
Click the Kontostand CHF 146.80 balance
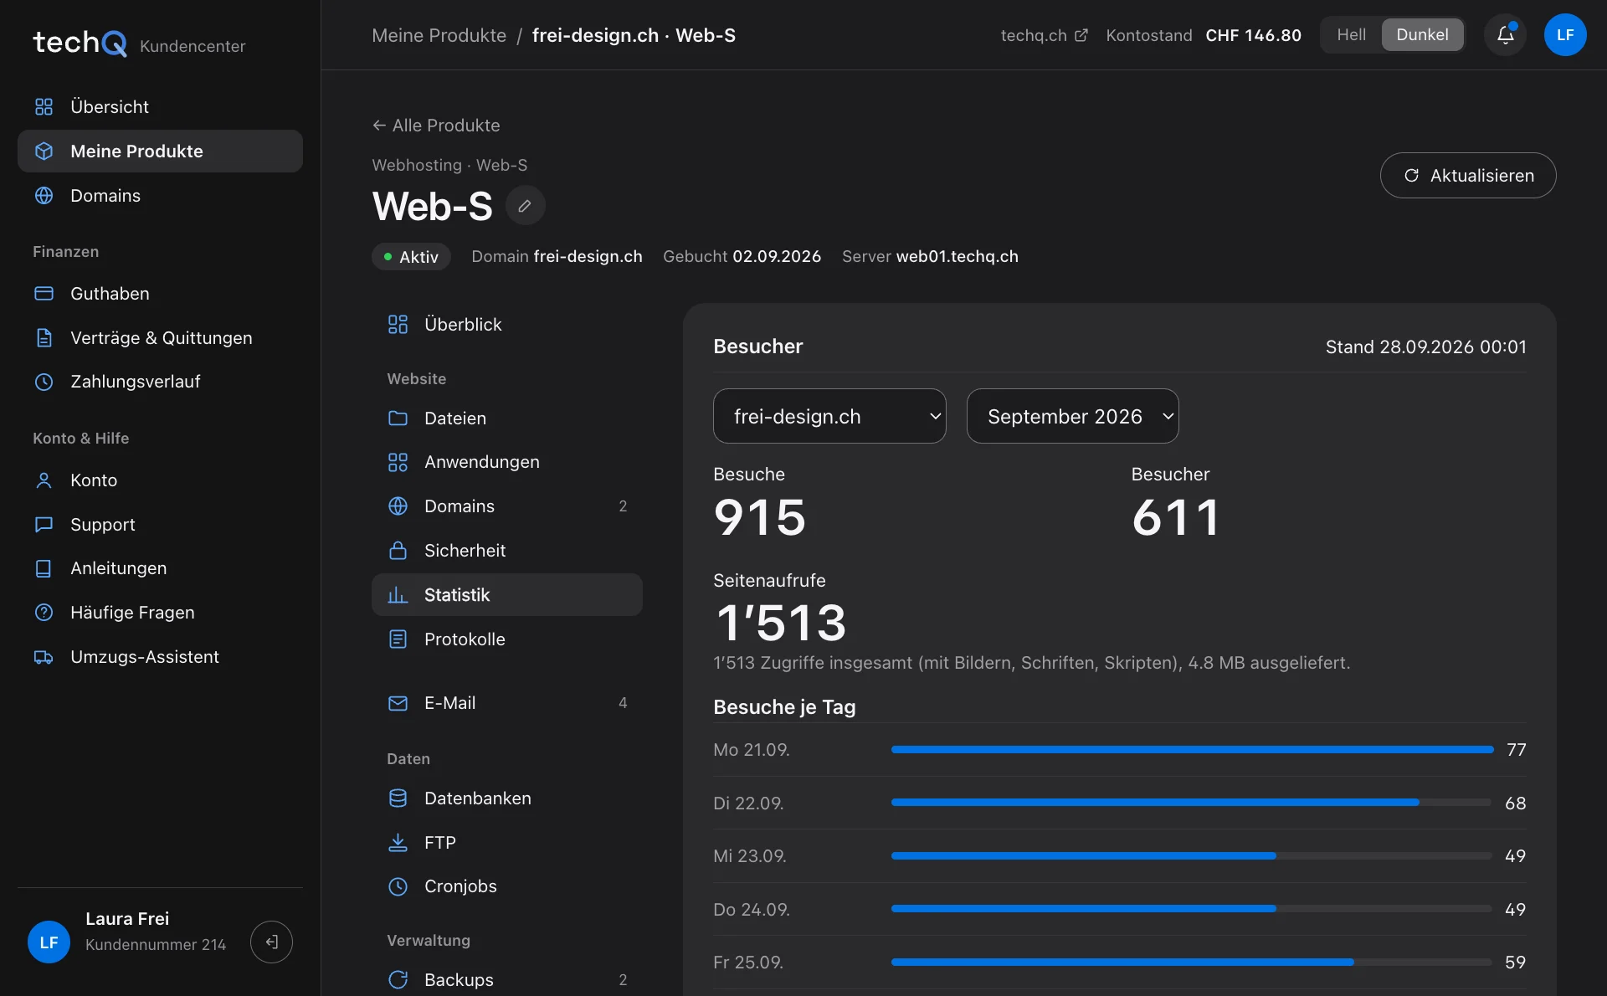[1204, 35]
